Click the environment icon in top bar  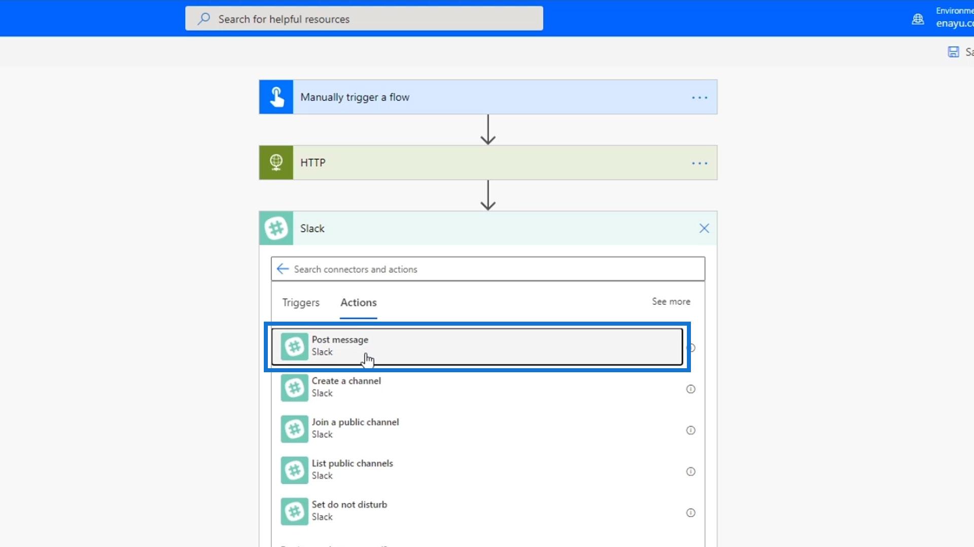(x=918, y=19)
